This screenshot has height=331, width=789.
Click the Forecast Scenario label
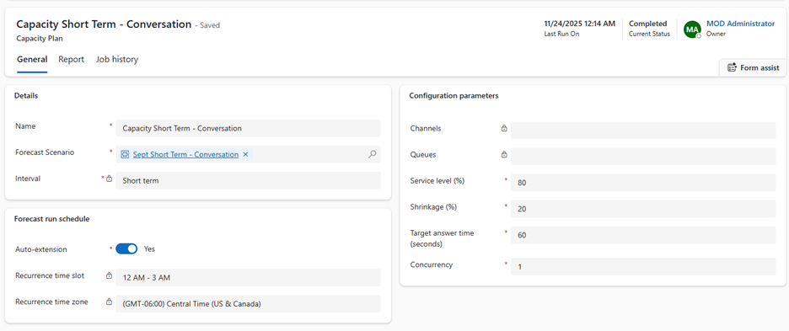point(45,152)
